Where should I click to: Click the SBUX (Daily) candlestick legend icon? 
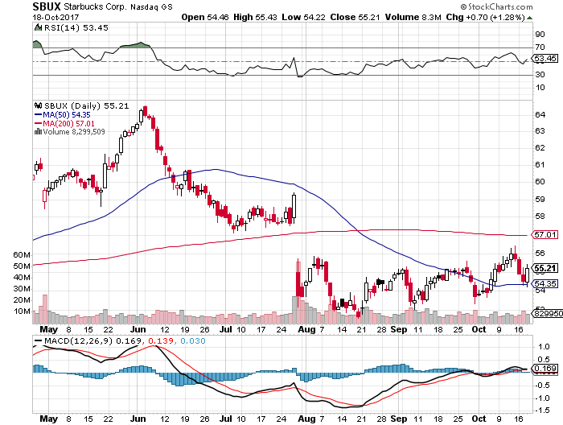coord(36,105)
